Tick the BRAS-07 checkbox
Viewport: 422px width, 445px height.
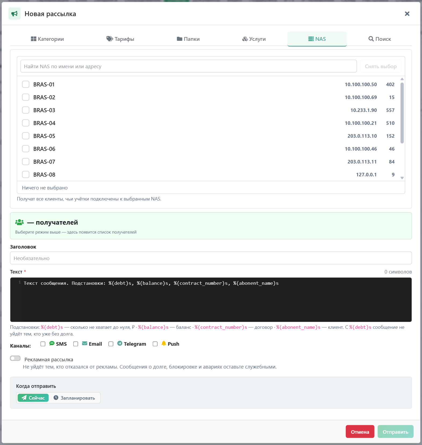[26, 162]
